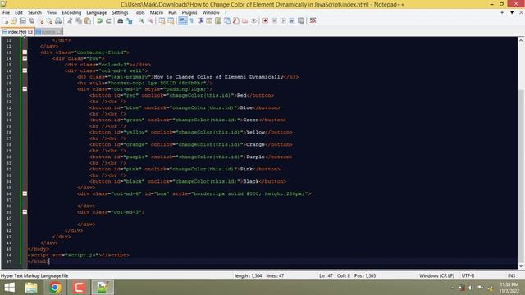
Task: Open the Plugins menu
Action: (x=189, y=13)
